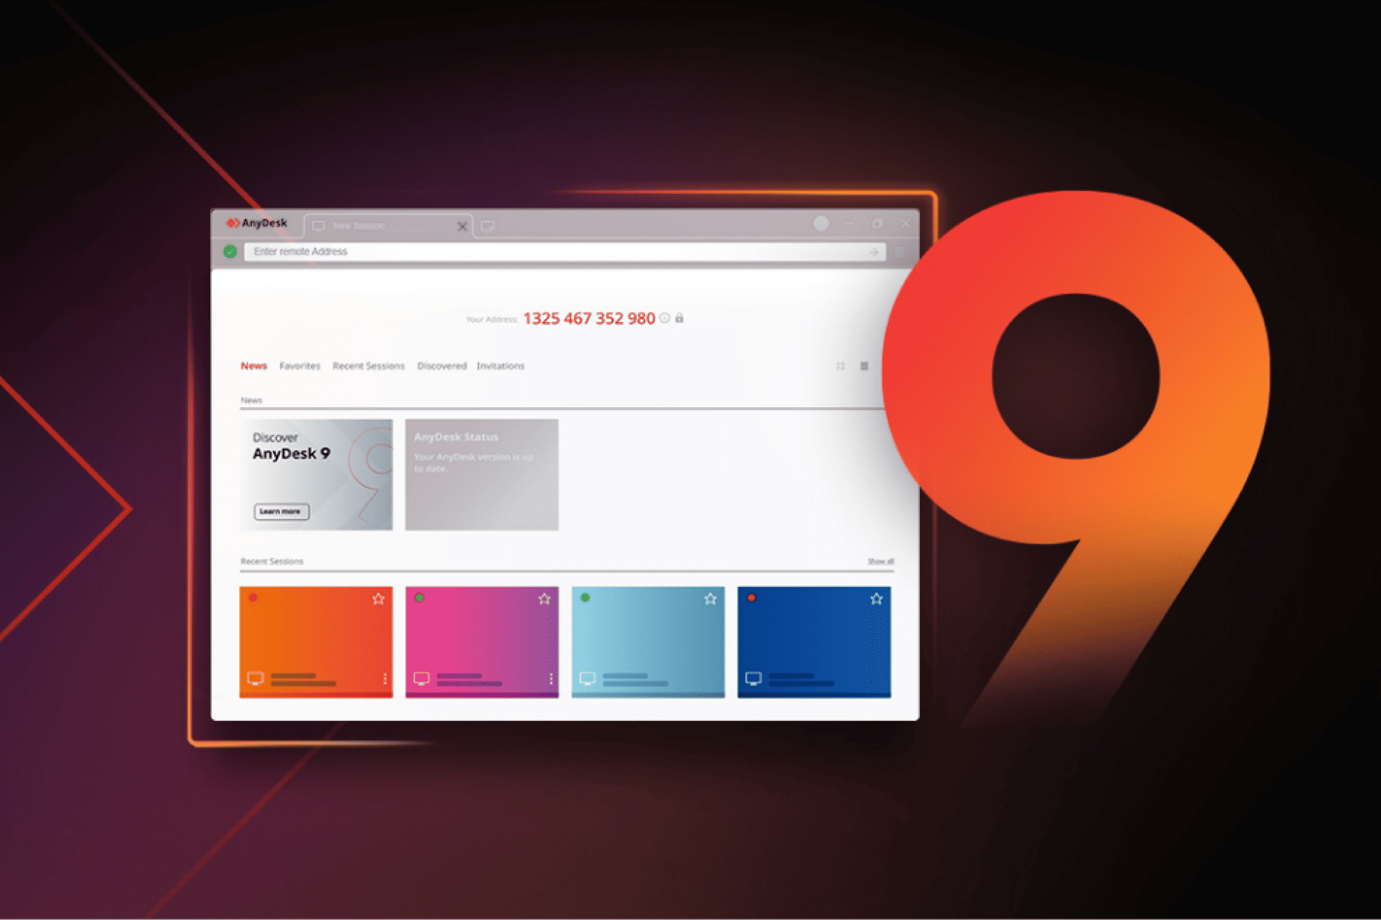Screen dimensions: 1381x920
Task: Open the AnyDesk Status card
Action: pyautogui.click(x=482, y=475)
